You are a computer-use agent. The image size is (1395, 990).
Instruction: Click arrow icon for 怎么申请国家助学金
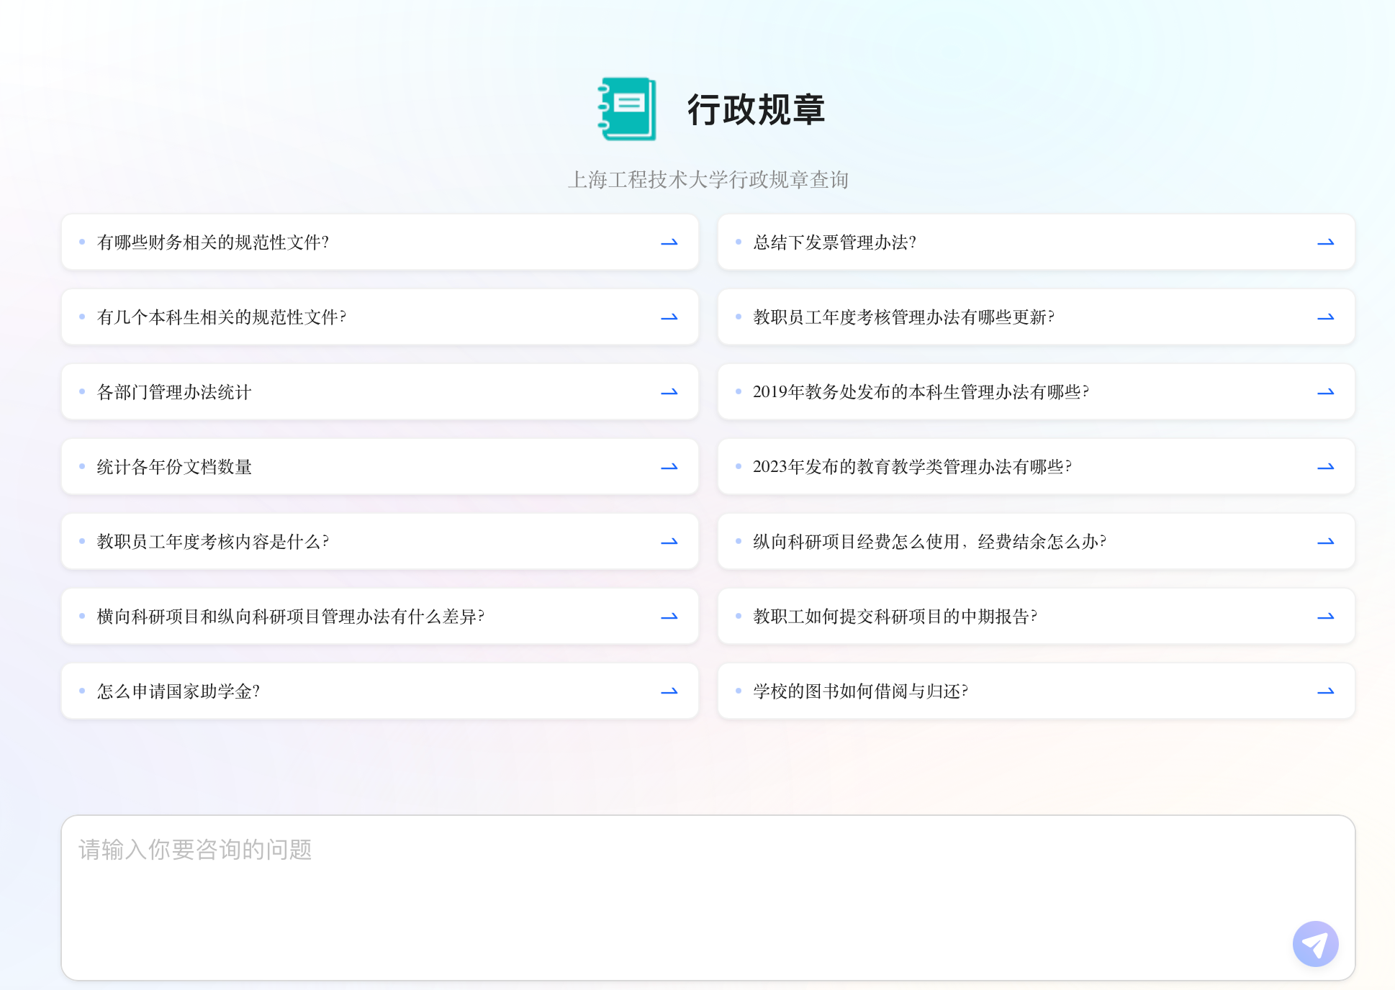(669, 691)
